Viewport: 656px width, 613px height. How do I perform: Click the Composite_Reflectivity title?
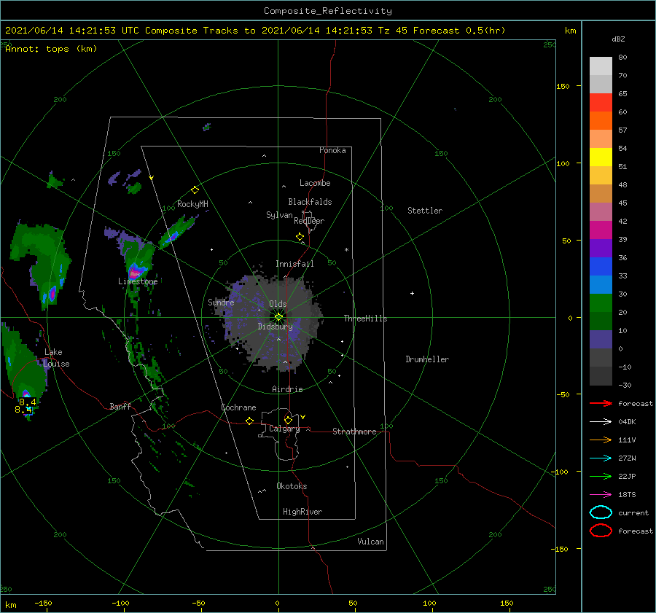click(x=328, y=11)
